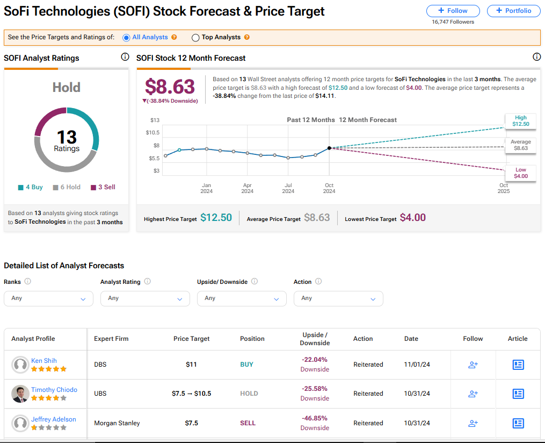
Task: Click Ken Shih's avatar placeholder
Action: (x=20, y=365)
